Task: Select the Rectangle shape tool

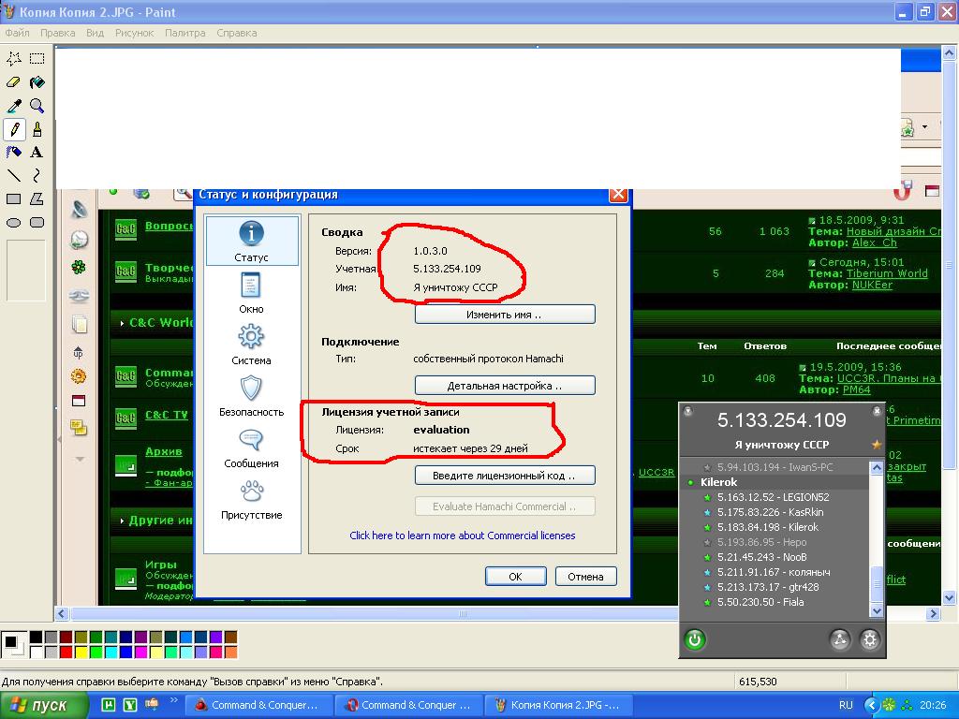Action: [14, 198]
